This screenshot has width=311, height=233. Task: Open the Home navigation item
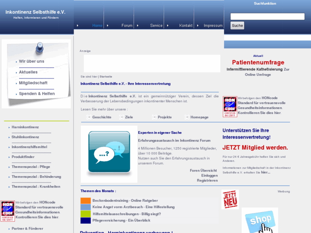click(x=97, y=26)
